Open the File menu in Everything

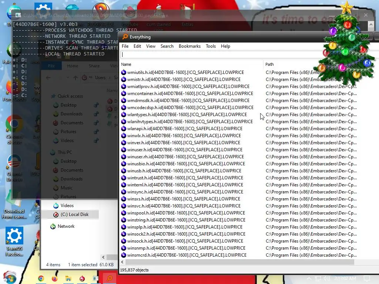[125, 46]
